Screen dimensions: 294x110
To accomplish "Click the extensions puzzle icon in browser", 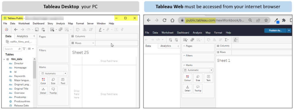I will click(x=284, y=20).
